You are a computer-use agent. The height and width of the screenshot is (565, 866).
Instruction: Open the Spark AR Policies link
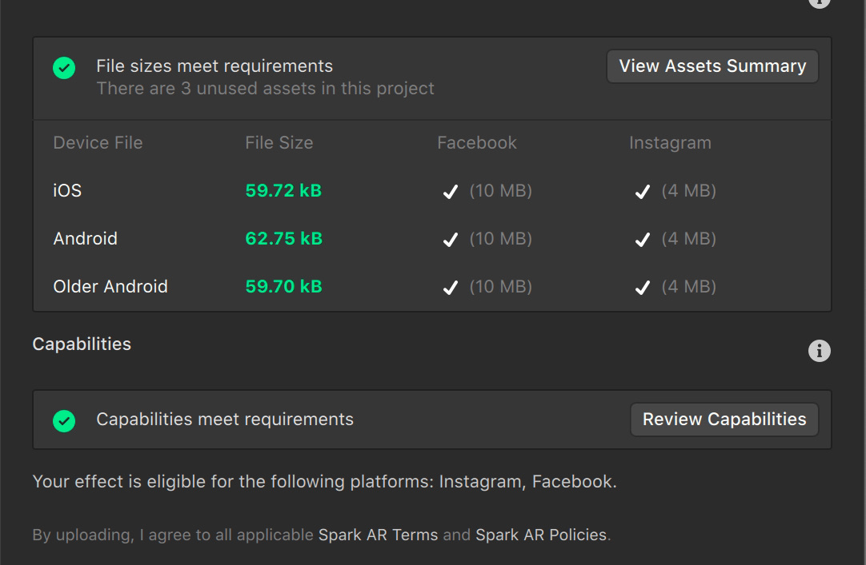pos(541,535)
